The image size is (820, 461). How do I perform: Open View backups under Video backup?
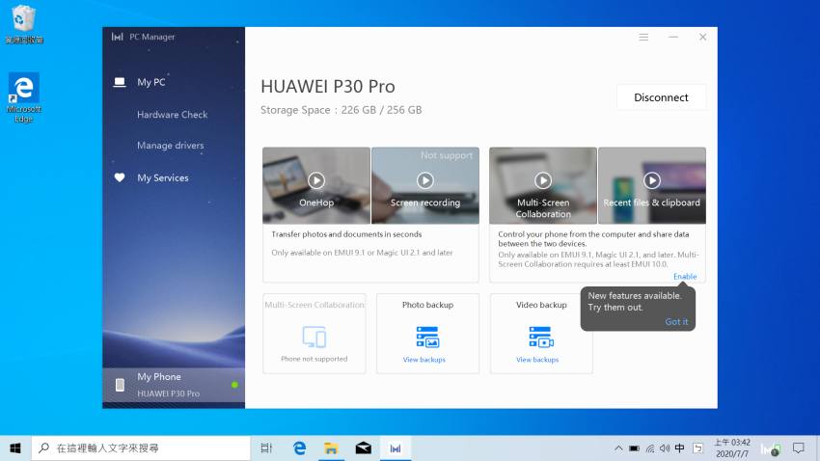pyautogui.click(x=537, y=360)
